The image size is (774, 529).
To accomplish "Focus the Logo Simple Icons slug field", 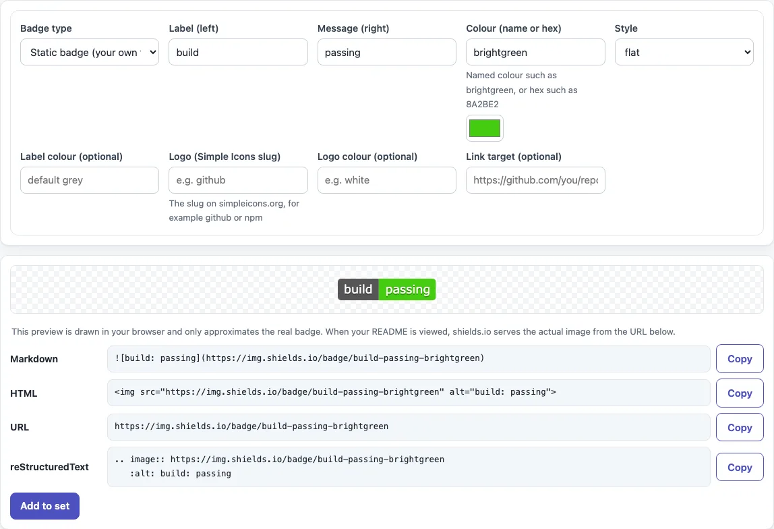I will [238, 179].
